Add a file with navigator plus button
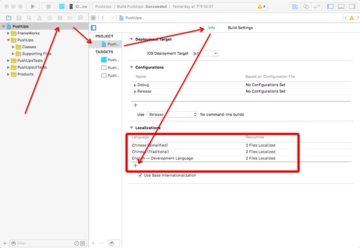 (5, 243)
